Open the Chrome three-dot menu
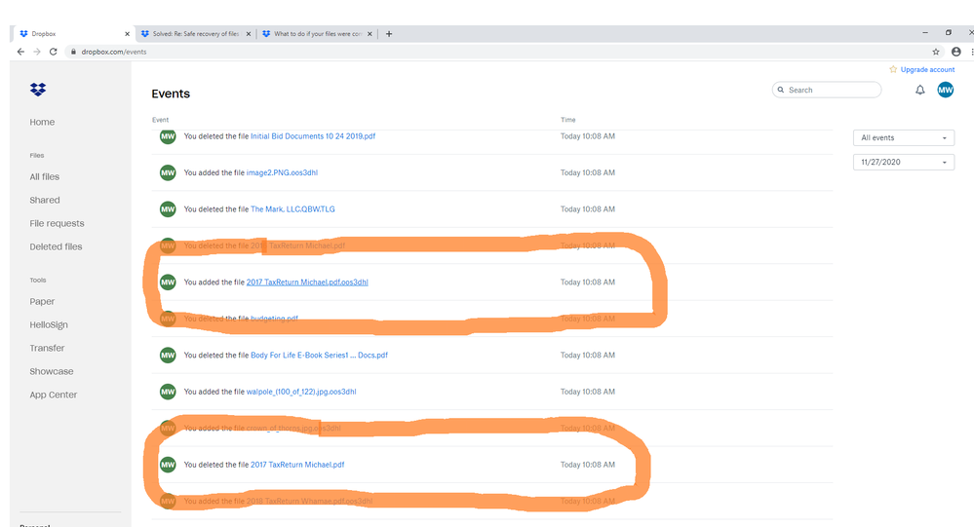This screenshot has width=974, height=527. [x=971, y=52]
